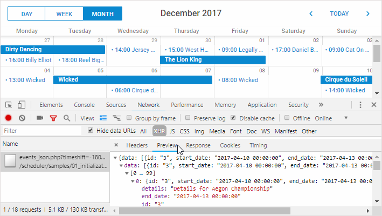Stop recording network log
Screen dimensions: 382x216
point(9,118)
